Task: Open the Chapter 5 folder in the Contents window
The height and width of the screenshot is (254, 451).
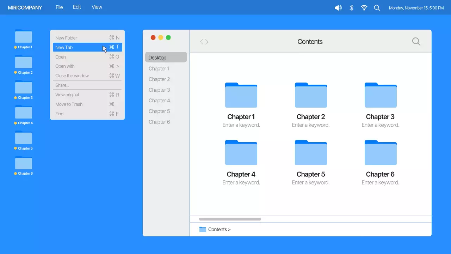Action: pos(311,152)
